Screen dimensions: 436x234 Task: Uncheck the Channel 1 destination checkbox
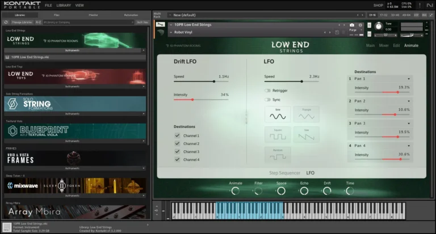coord(177,135)
